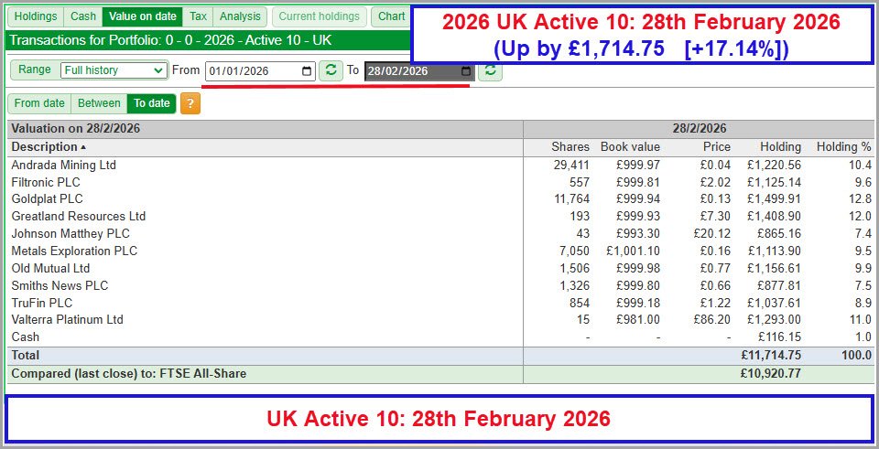Click Andrada Mining shares 29,411
This screenshot has height=449, width=879.
570,166
